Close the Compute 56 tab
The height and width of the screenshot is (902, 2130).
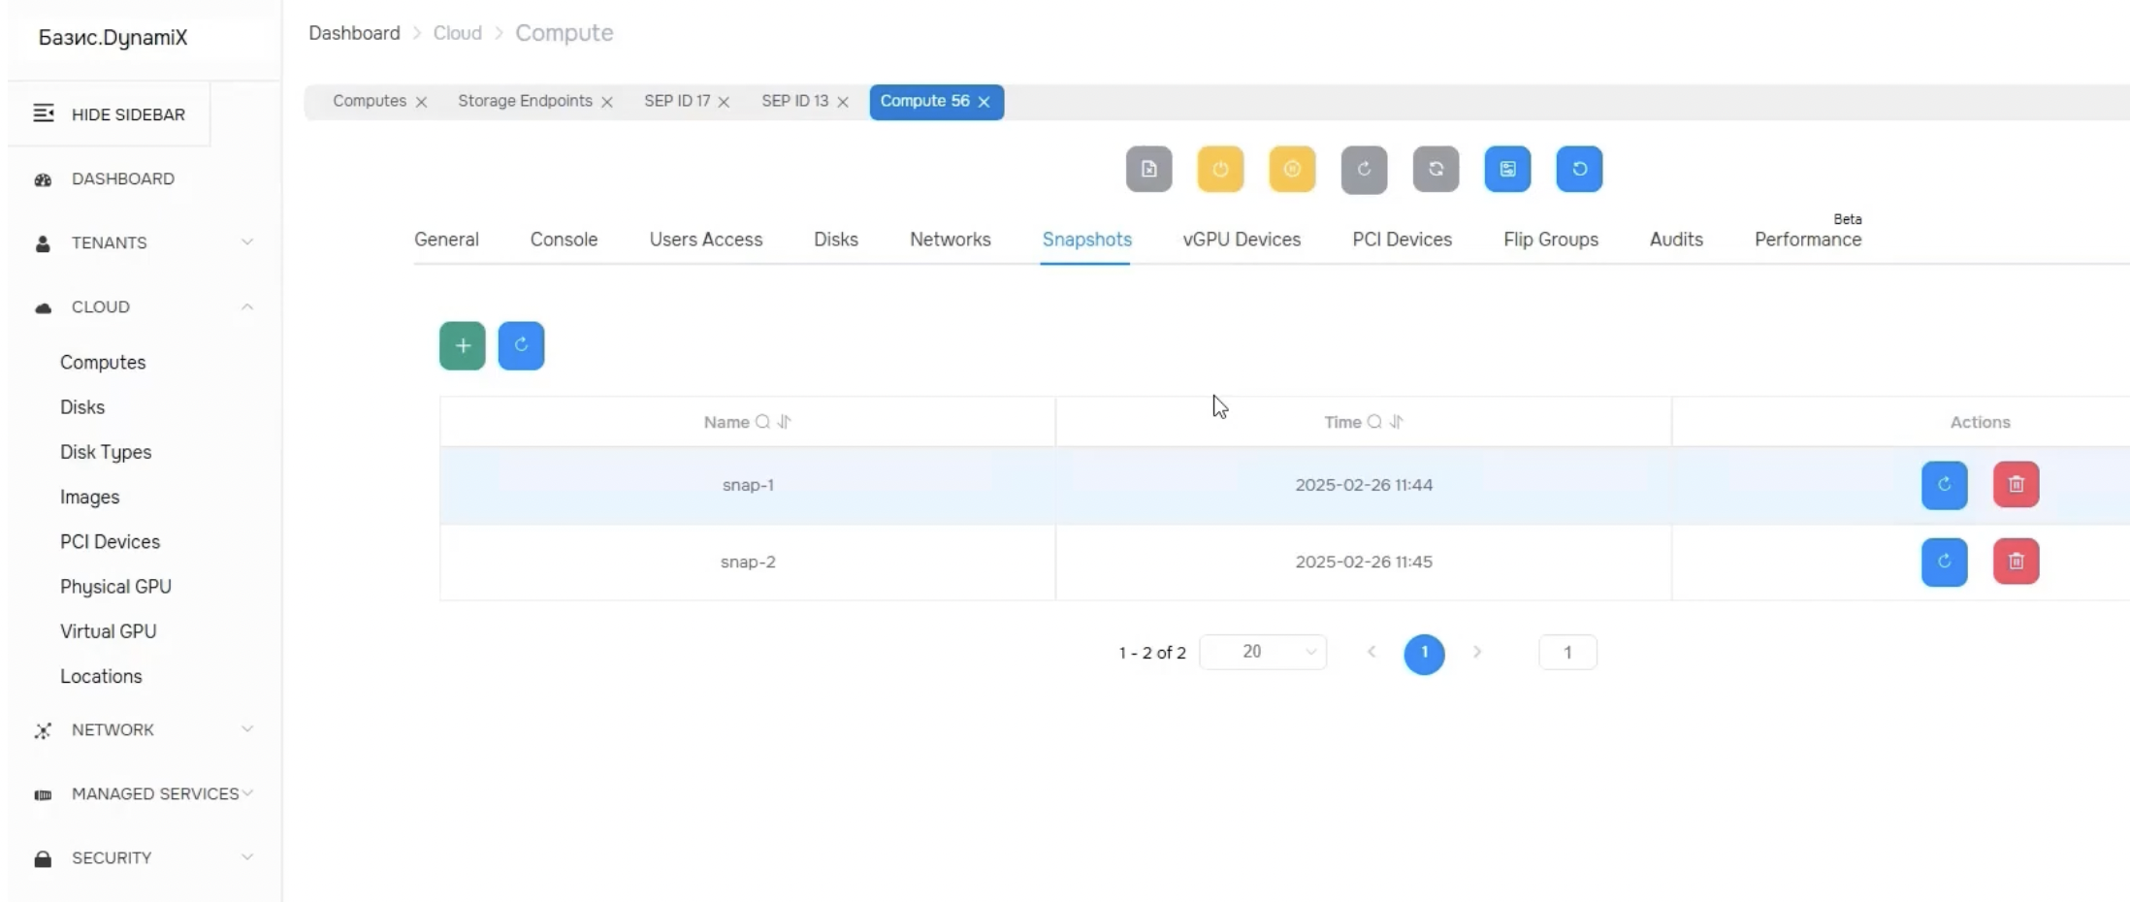[x=984, y=102]
